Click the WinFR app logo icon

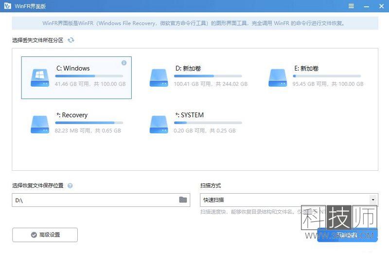point(7,6)
